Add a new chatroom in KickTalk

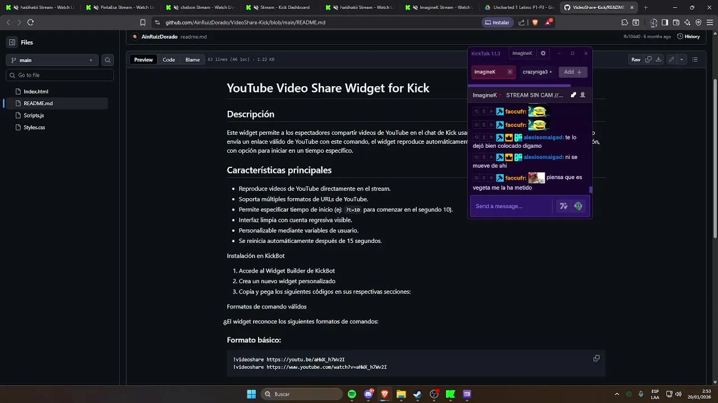(573, 72)
